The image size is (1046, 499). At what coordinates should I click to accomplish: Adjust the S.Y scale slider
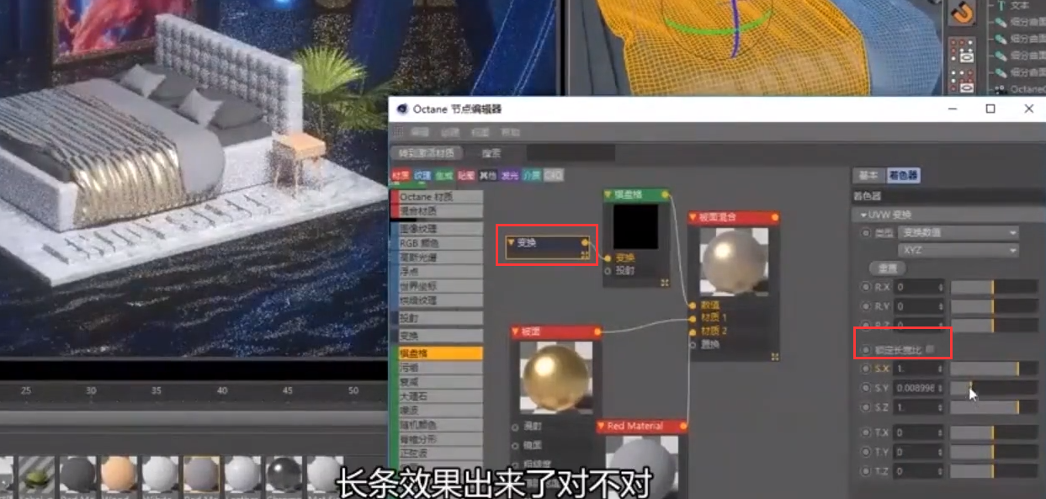tap(993, 388)
